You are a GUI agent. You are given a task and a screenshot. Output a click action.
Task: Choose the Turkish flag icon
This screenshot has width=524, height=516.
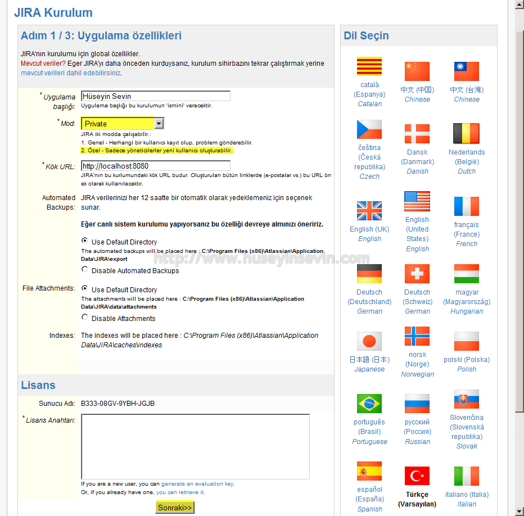(417, 476)
